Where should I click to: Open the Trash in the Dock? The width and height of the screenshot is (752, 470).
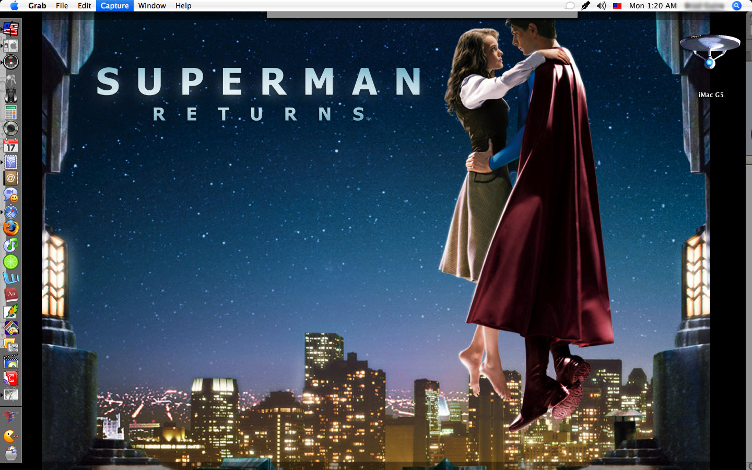coord(11,453)
